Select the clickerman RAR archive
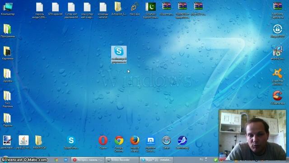The height and width of the screenshot is (163, 289). (167, 9)
